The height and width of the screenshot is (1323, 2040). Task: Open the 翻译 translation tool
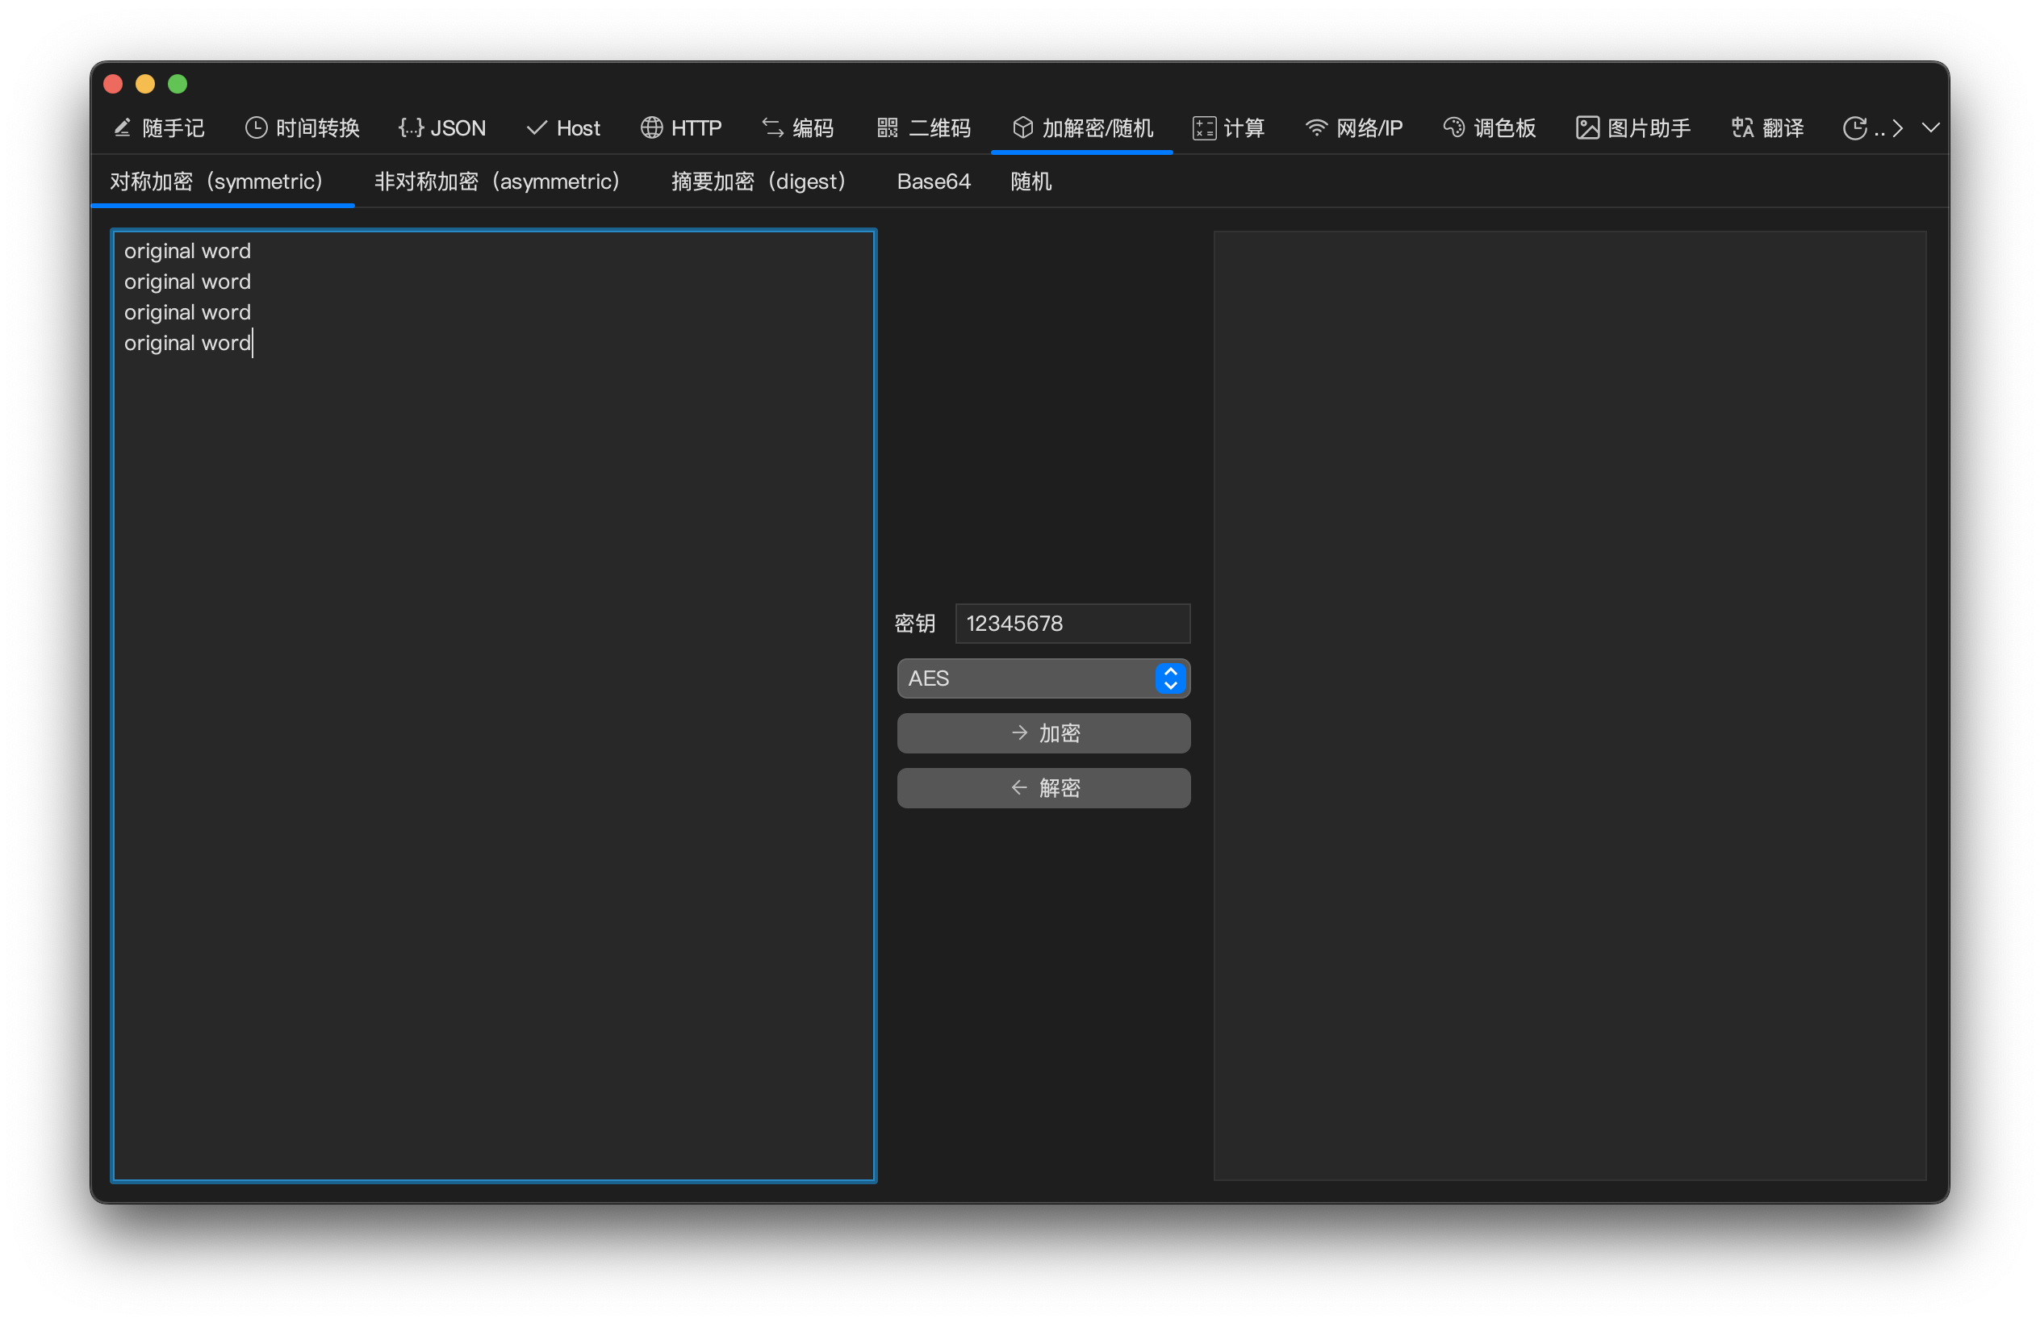pos(1766,127)
